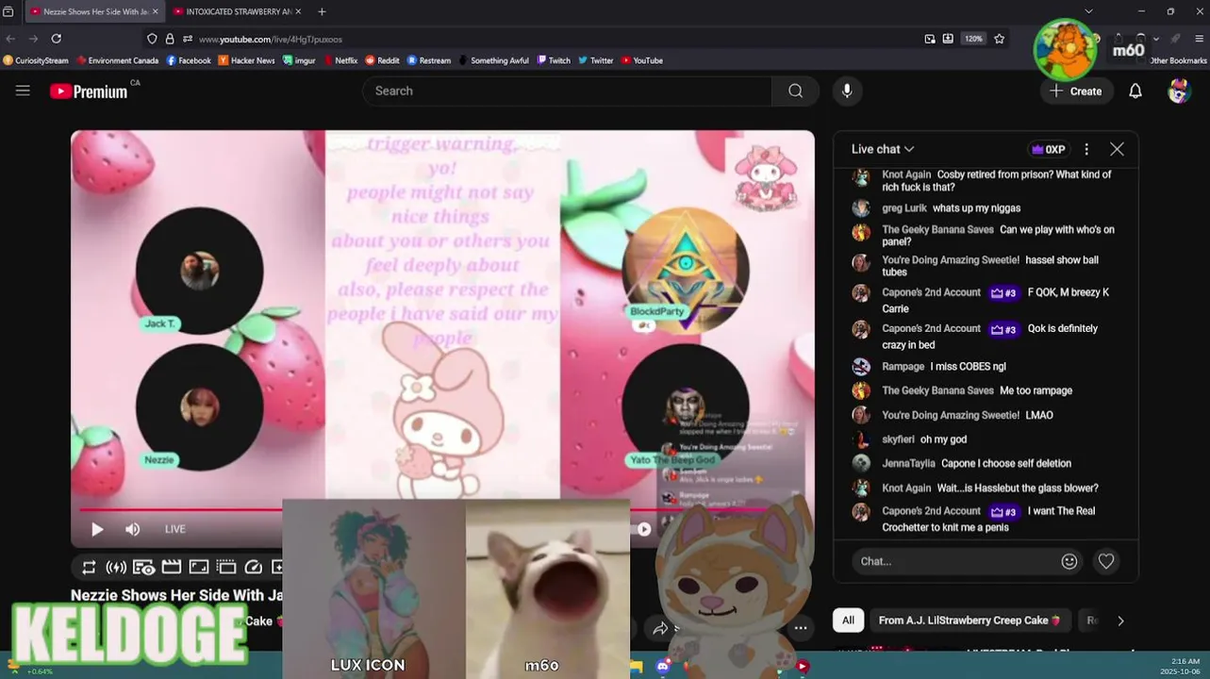Open the Firefox View tab icon
Viewport: 1210px width, 679px height.
coord(8,11)
